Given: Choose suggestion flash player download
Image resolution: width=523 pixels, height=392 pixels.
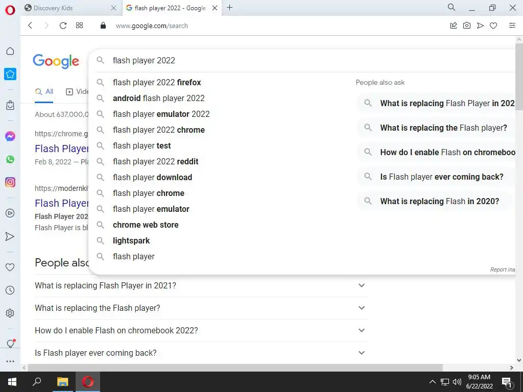Looking at the screenshot, I should (x=152, y=177).
